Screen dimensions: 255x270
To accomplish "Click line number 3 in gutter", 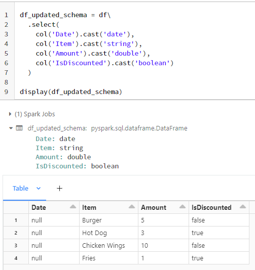I will [x=7, y=34].
